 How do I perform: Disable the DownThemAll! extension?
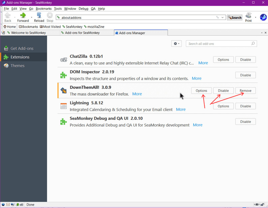[x=223, y=91]
